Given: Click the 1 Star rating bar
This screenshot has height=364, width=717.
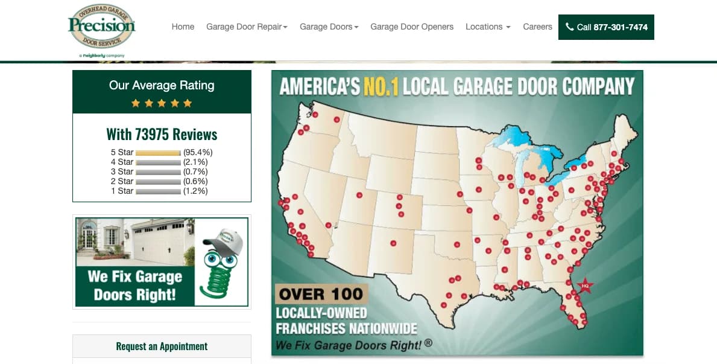Looking at the screenshot, I should click(158, 191).
